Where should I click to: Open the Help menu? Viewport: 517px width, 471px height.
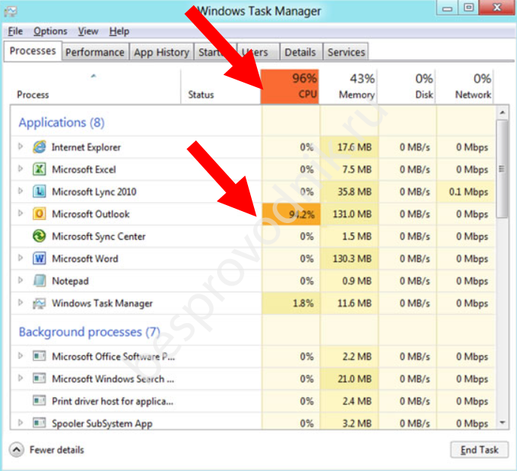tap(119, 32)
